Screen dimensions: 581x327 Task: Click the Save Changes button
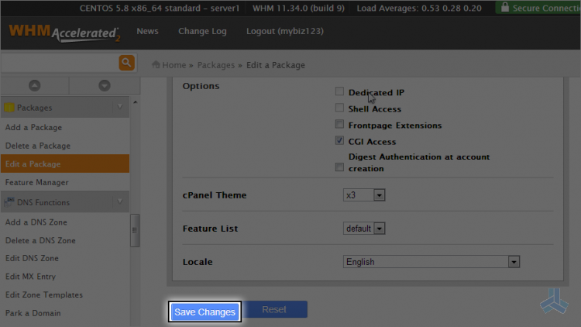(205, 312)
